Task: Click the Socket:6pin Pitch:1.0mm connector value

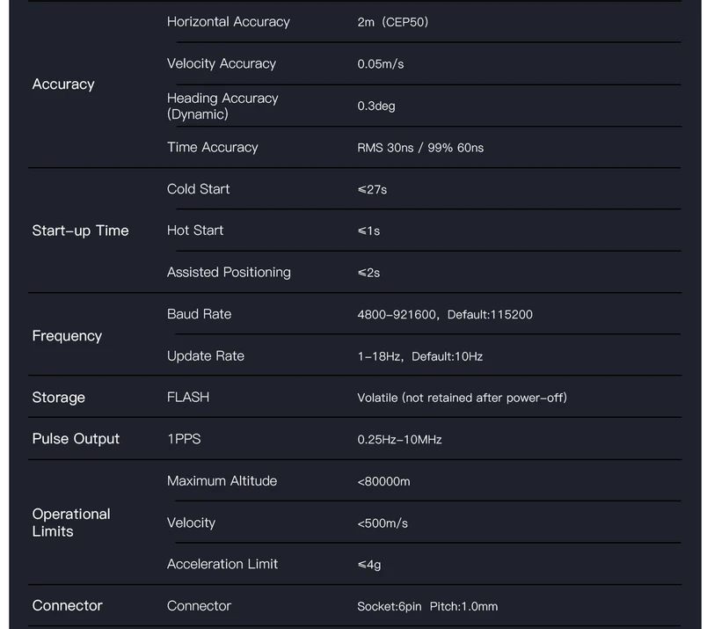Action: point(427,606)
